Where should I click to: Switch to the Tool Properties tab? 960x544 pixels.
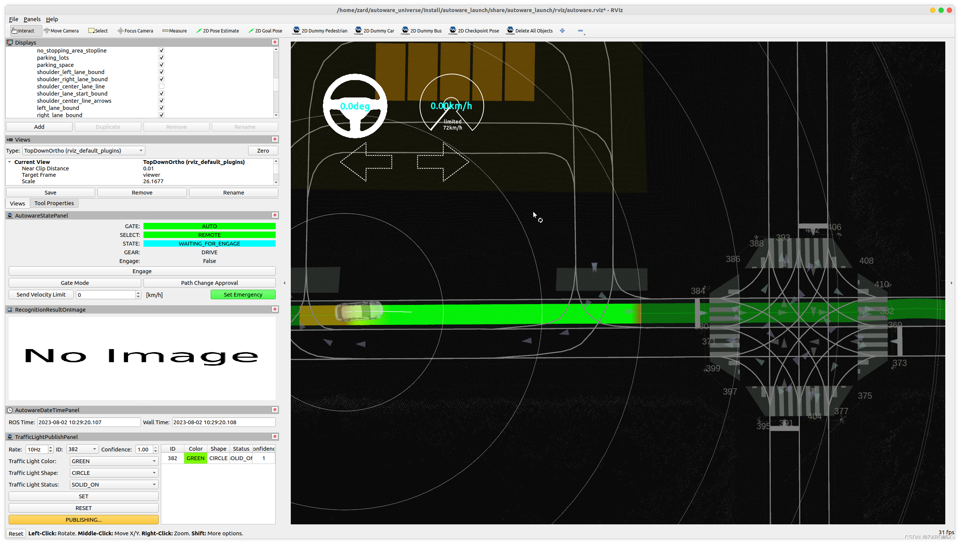click(x=54, y=203)
